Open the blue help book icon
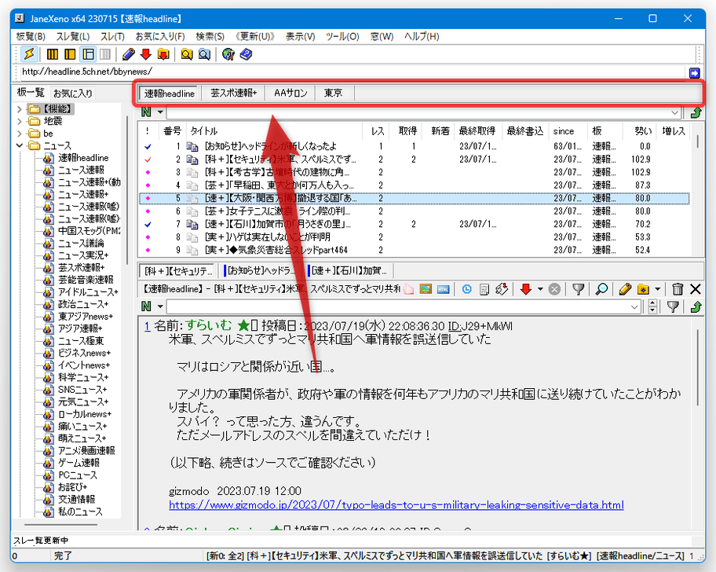This screenshot has height=572, width=716. pyautogui.click(x=247, y=54)
